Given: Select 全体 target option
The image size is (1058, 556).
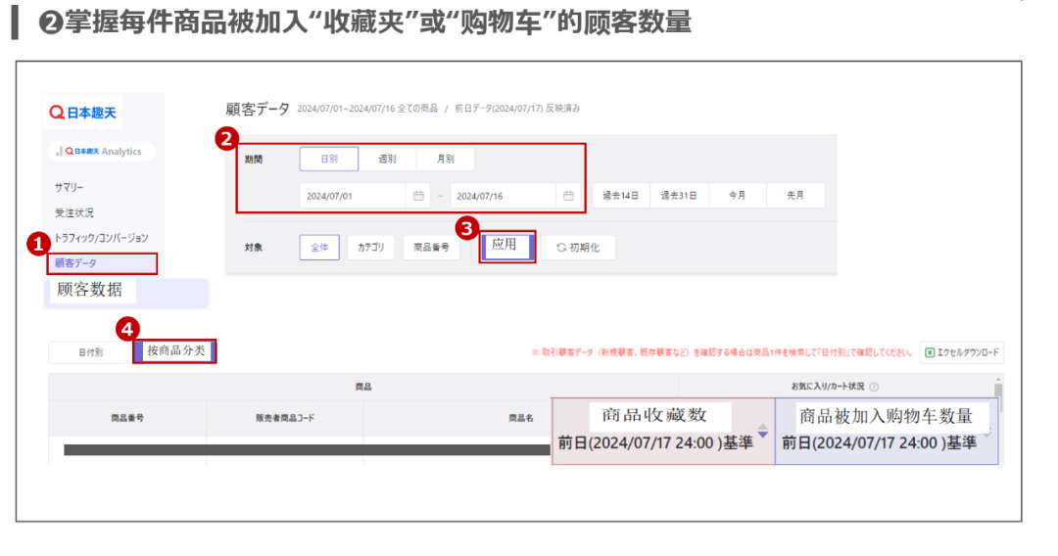Looking at the screenshot, I should point(319,248).
